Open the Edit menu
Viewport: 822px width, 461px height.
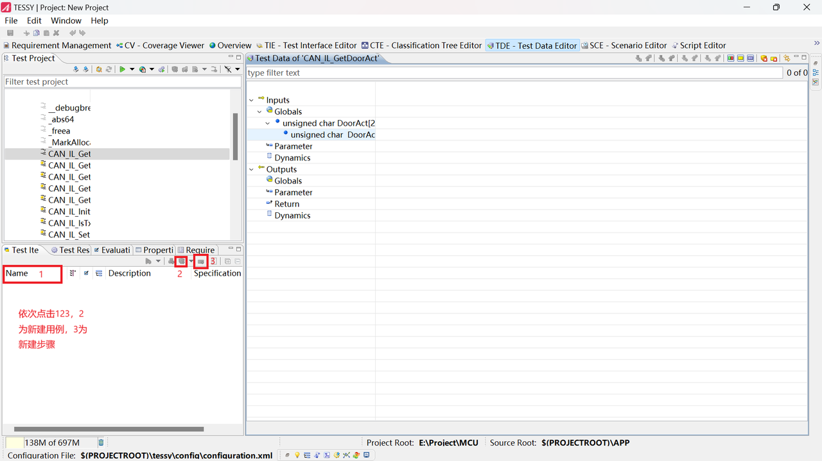[x=34, y=21]
